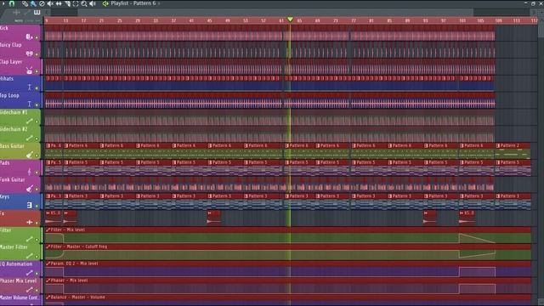Click the Fx track icon
The height and width of the screenshot is (306, 544).
30,222
